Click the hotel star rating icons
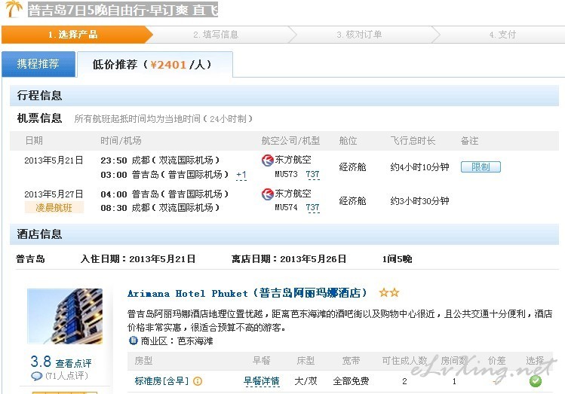 pyautogui.click(x=389, y=292)
